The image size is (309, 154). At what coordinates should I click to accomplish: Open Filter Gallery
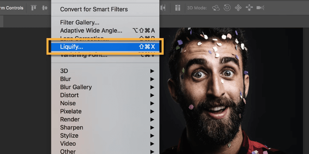tap(80, 22)
